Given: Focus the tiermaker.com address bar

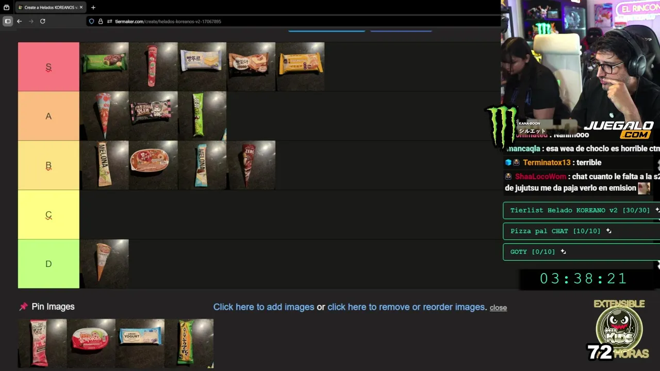Looking at the screenshot, I should (293, 21).
